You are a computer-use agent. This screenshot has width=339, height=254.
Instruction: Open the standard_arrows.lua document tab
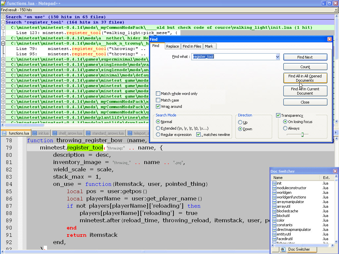[x=108, y=133]
